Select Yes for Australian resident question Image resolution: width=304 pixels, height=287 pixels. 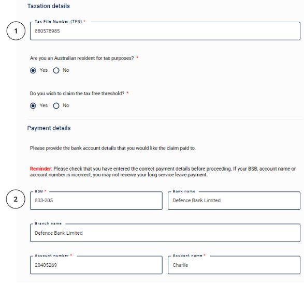coord(33,70)
